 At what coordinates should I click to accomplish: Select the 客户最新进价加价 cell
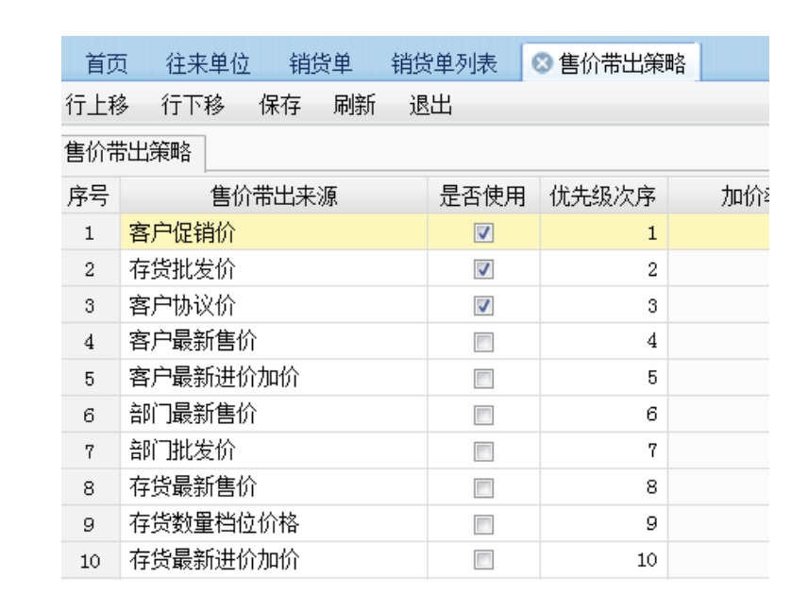(274, 378)
